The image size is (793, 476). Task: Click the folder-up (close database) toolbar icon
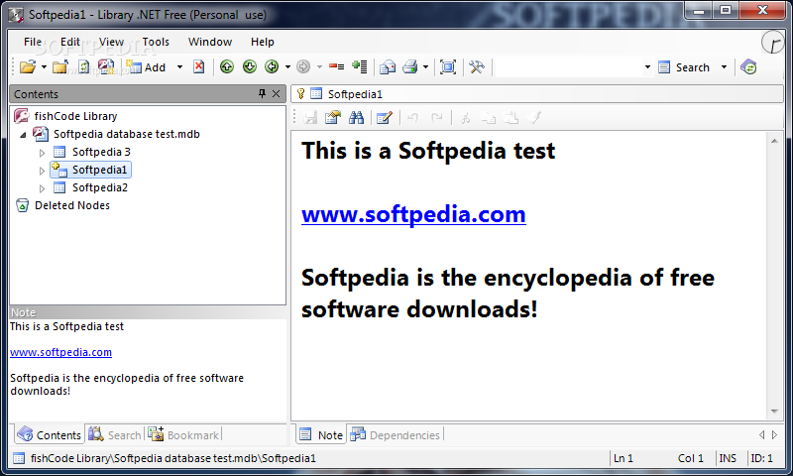click(x=60, y=66)
